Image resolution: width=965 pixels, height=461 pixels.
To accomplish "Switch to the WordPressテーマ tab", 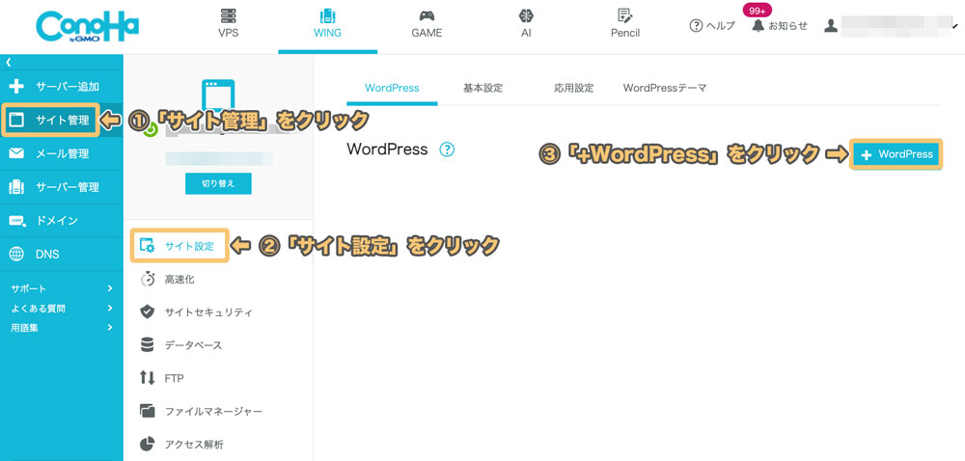I will 665,88.
